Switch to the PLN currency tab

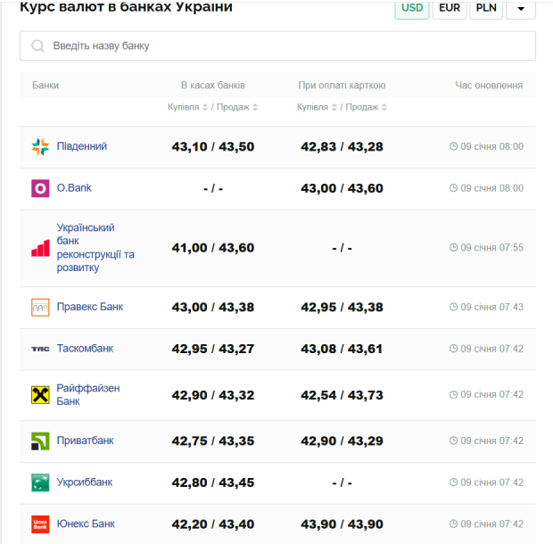(486, 9)
